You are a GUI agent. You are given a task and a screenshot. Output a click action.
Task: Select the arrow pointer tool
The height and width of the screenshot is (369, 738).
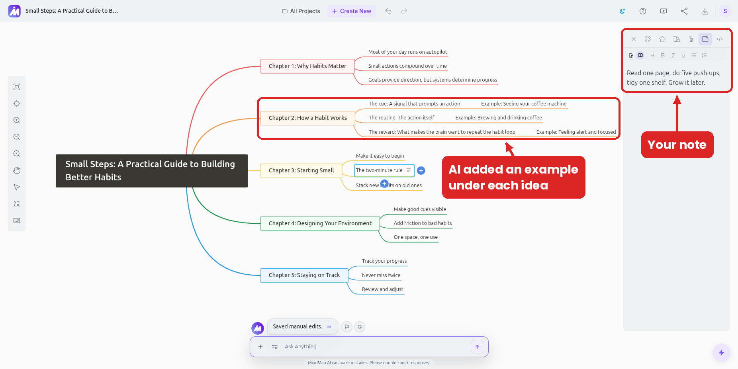pyautogui.click(x=17, y=187)
